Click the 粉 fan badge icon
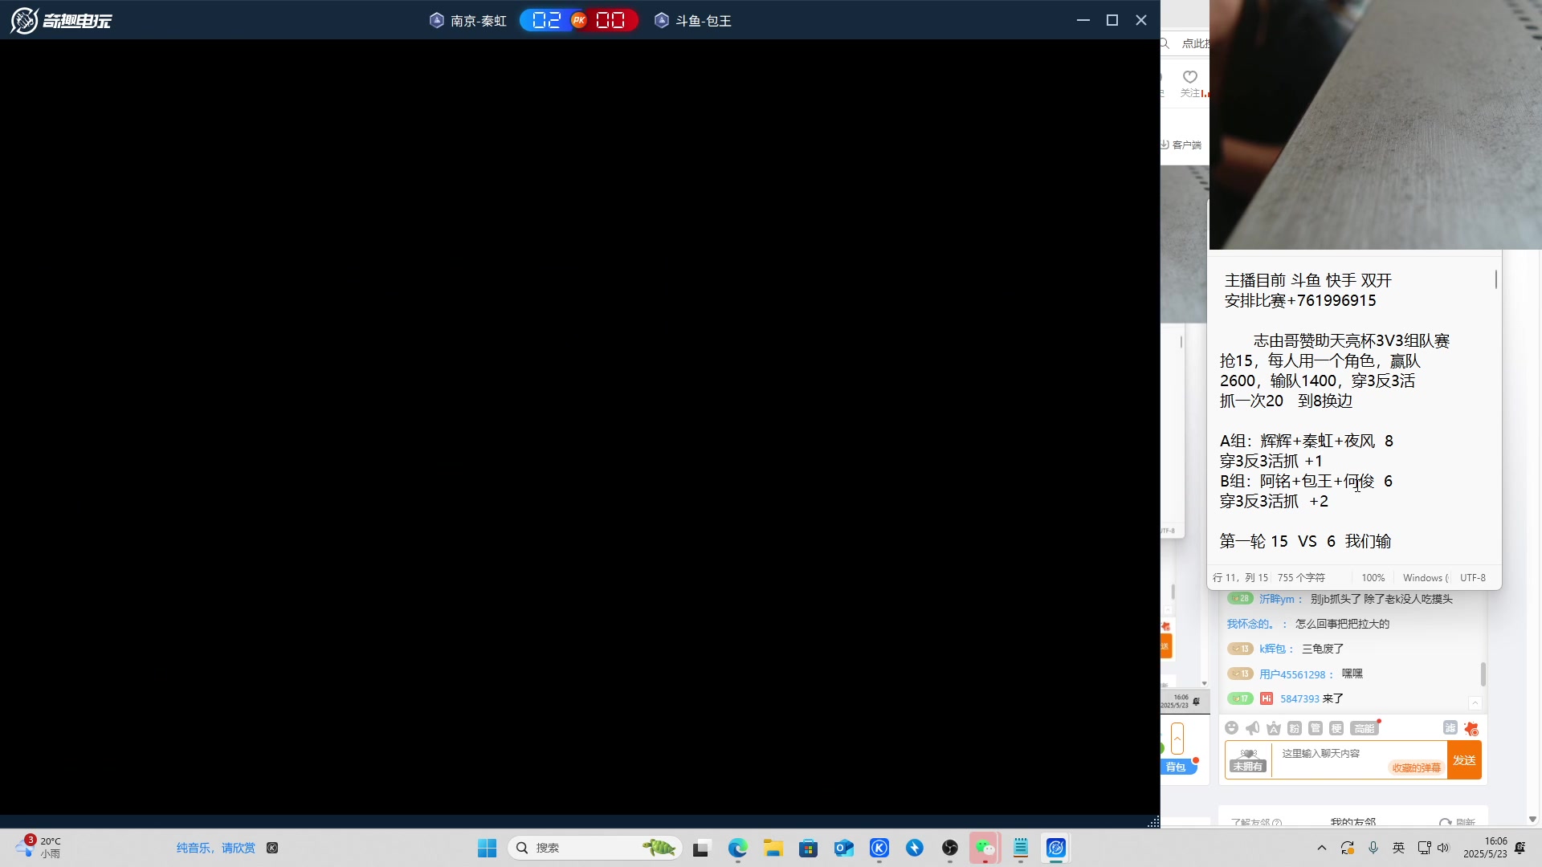 [1295, 728]
